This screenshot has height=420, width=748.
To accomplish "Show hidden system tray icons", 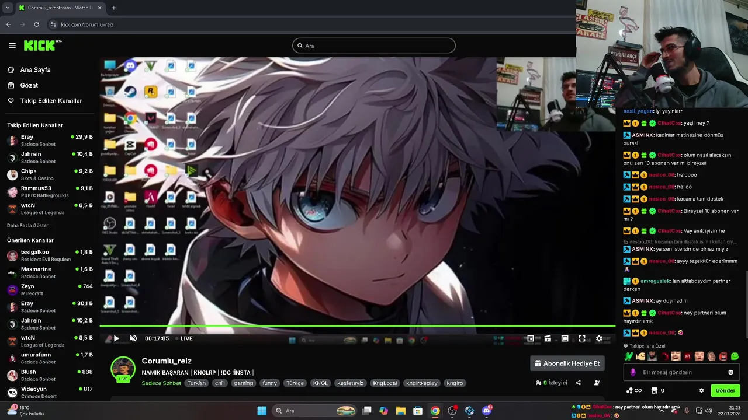I will coord(662,411).
